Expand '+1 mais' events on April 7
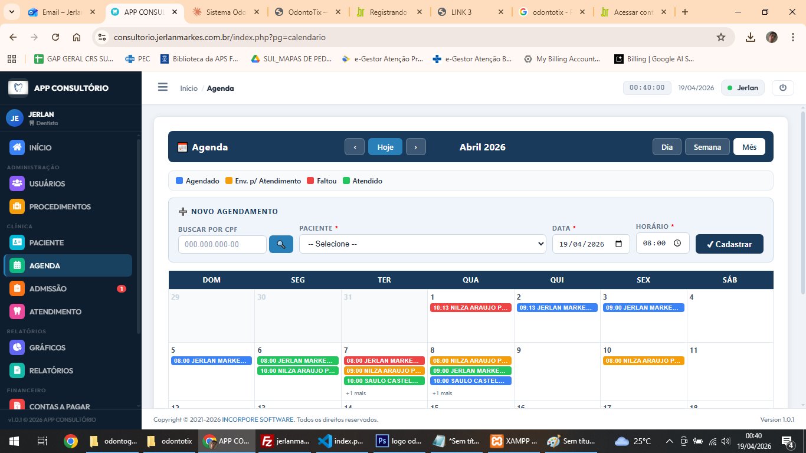Image resolution: width=806 pixels, height=453 pixels. [356, 393]
